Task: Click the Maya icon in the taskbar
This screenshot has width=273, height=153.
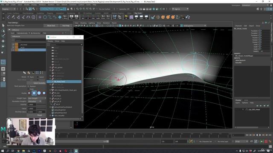Action: (x=76, y=151)
